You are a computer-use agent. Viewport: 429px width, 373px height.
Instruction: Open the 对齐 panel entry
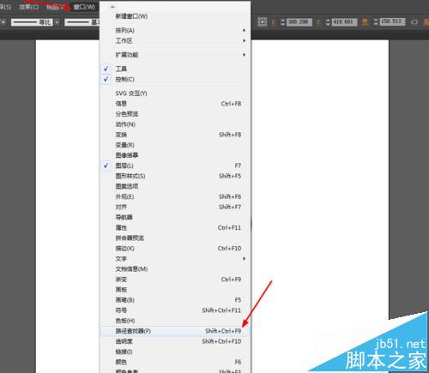[175, 207]
